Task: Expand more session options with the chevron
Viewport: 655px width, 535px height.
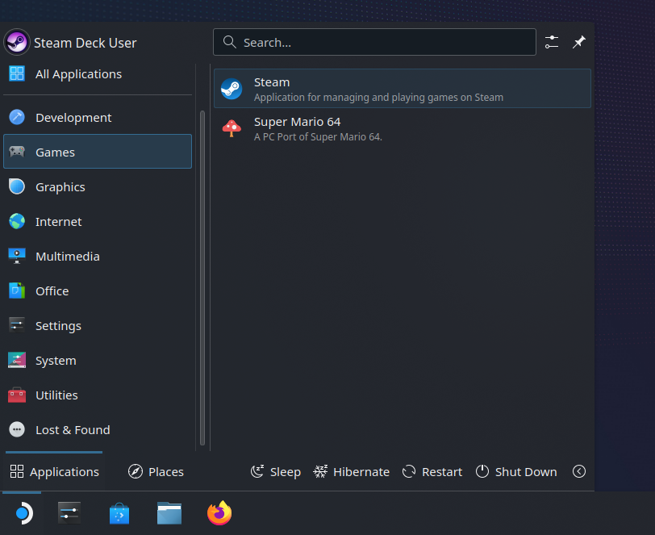Action: tap(578, 471)
